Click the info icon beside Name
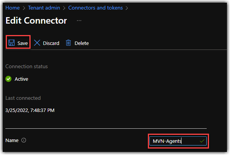The image size is (230, 155). tap(24, 140)
